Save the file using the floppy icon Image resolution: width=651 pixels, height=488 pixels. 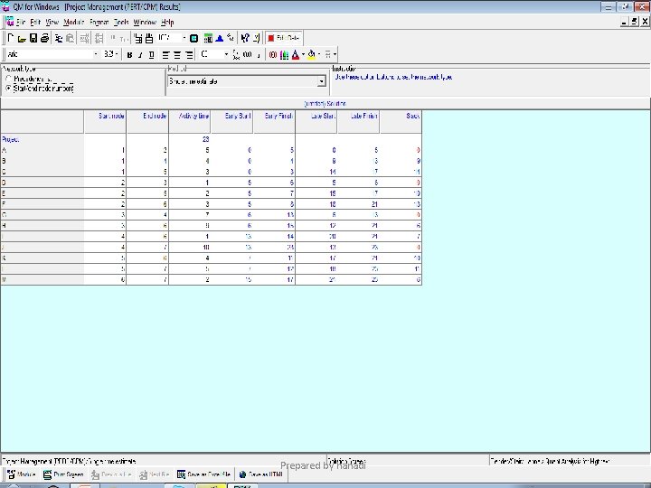tap(33, 38)
